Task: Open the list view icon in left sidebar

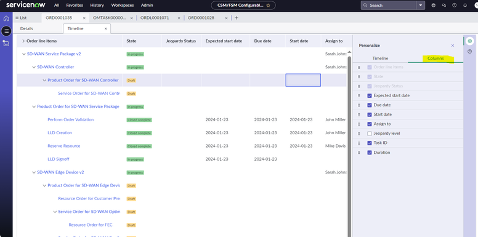Action: (x=6, y=31)
